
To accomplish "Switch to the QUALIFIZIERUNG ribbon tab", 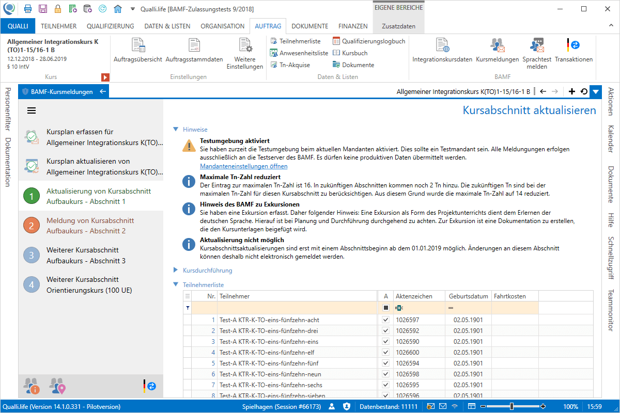I will tap(110, 26).
